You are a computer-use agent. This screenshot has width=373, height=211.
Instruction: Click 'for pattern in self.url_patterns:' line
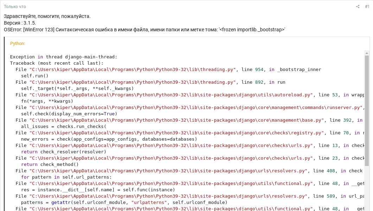tap(67, 177)
